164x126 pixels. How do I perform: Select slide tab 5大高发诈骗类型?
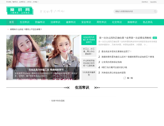(89, 75)
